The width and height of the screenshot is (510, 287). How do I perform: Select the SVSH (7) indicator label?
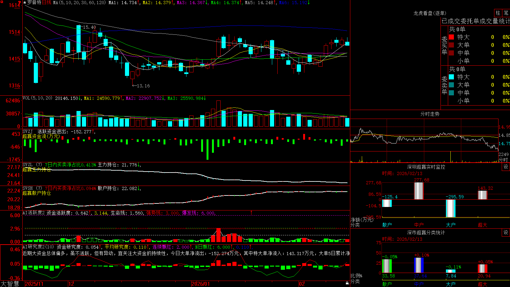[32, 188]
